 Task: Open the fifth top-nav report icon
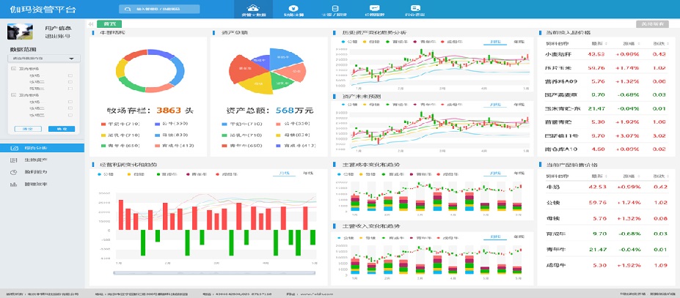415,8
